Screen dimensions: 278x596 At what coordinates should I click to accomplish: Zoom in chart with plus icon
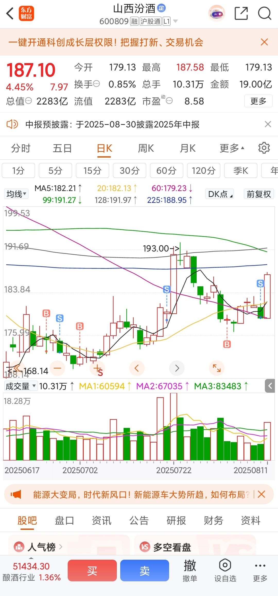pyautogui.click(x=98, y=369)
